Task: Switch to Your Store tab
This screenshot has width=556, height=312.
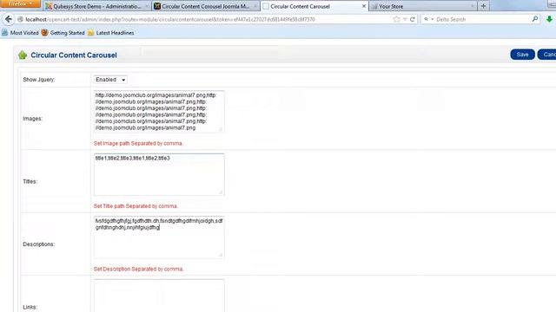Action: point(422,6)
